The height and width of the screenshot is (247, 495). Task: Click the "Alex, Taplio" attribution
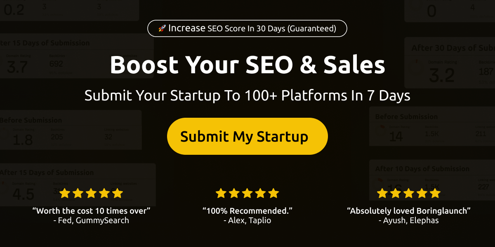[247, 221]
